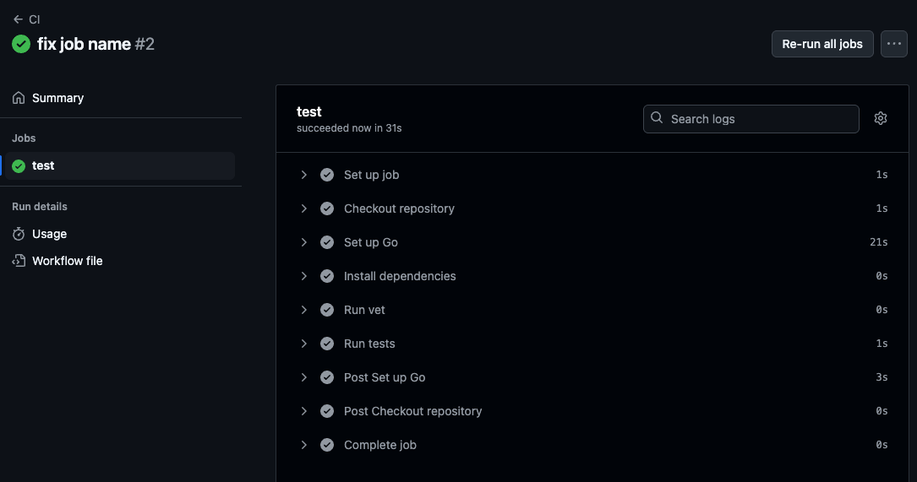Click the Summary home icon
The height and width of the screenshot is (482, 917).
tap(19, 98)
